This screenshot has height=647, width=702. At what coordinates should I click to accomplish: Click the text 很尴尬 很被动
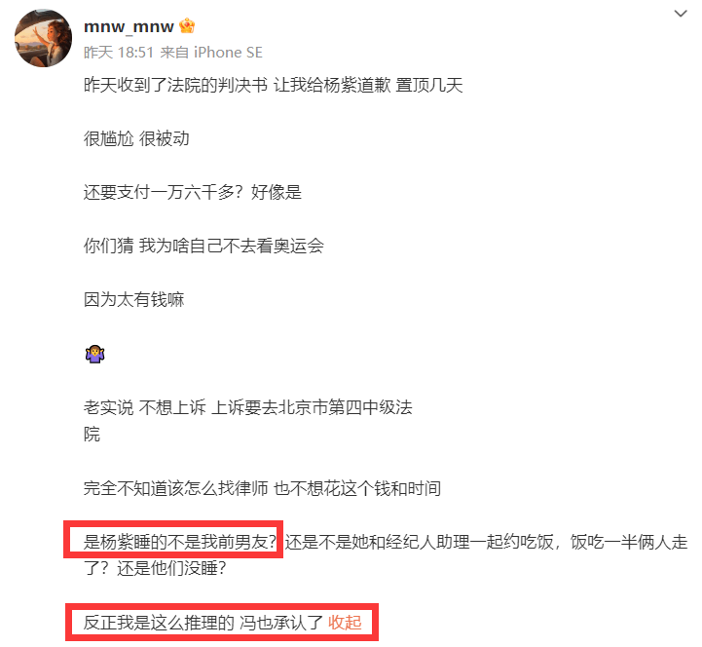click(136, 138)
